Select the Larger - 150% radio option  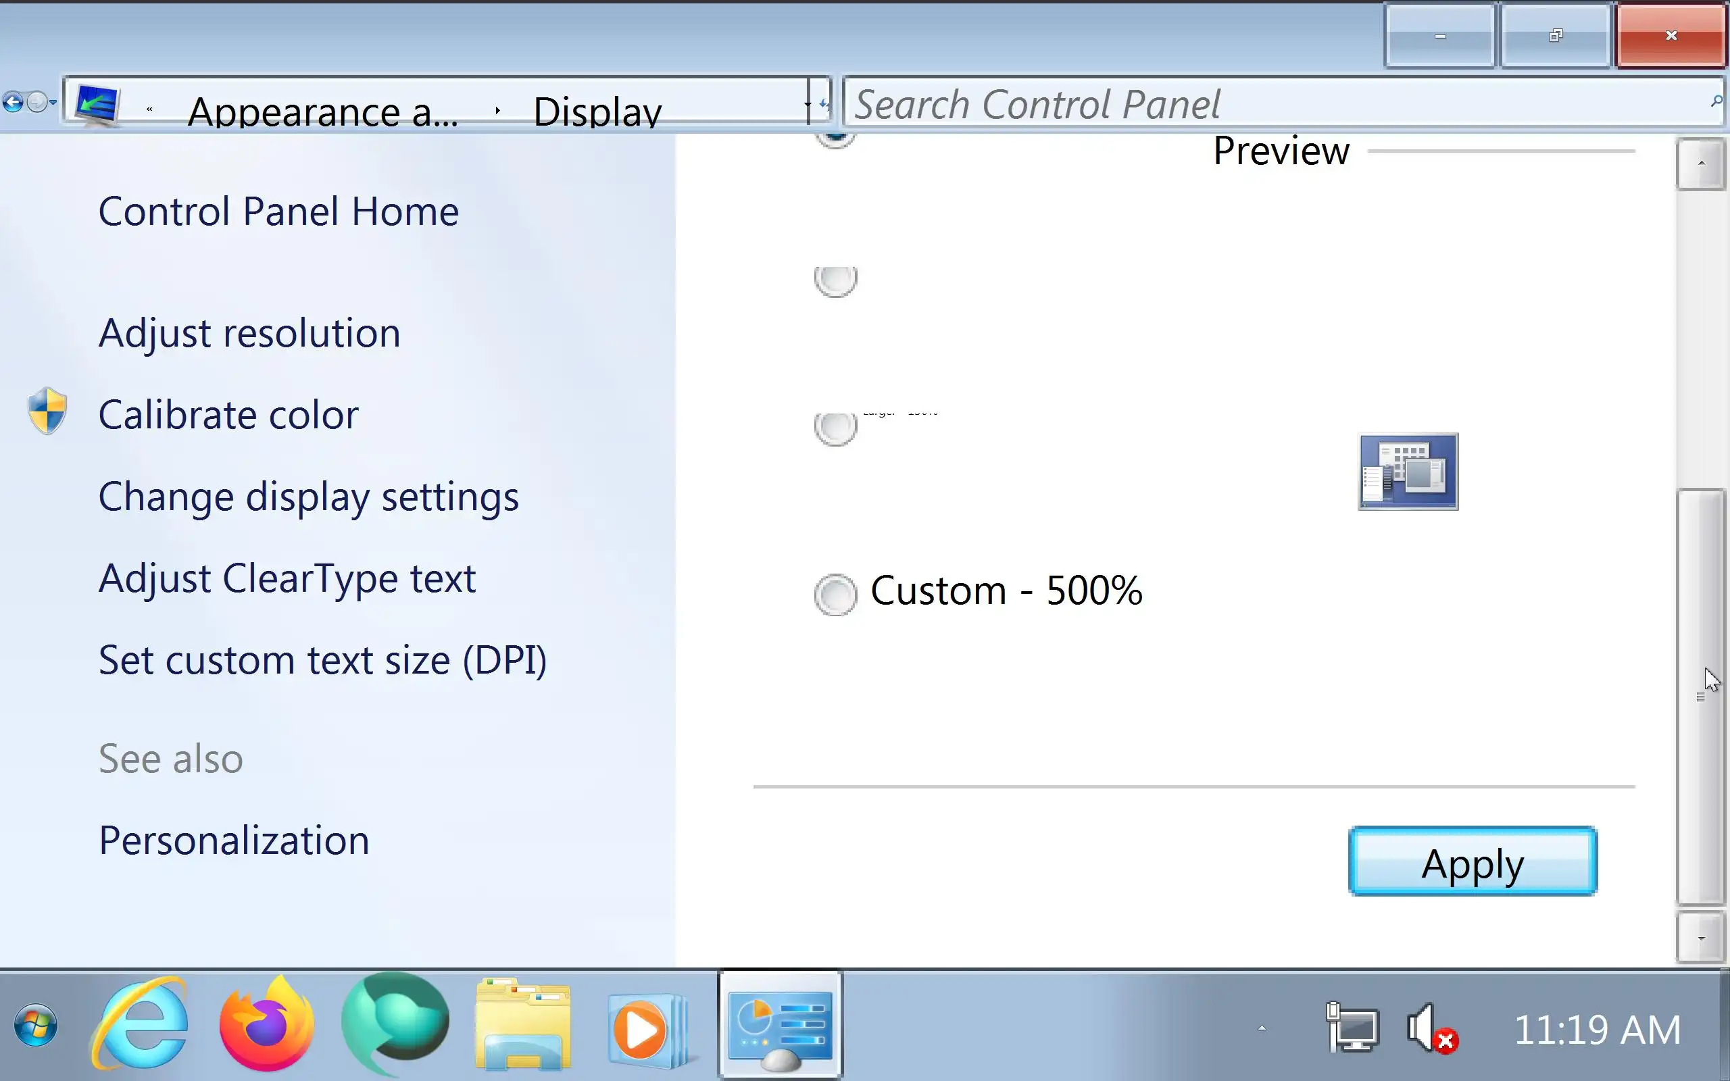(835, 428)
